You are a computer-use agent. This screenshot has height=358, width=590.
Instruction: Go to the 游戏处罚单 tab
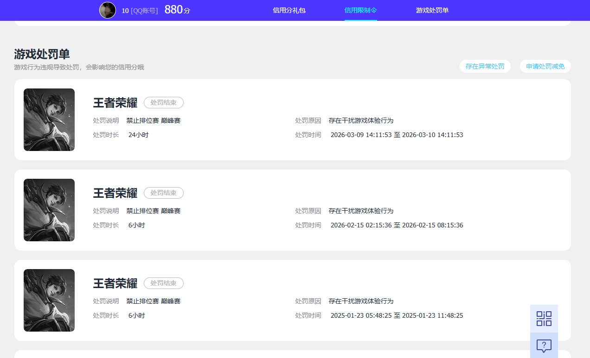click(x=432, y=10)
